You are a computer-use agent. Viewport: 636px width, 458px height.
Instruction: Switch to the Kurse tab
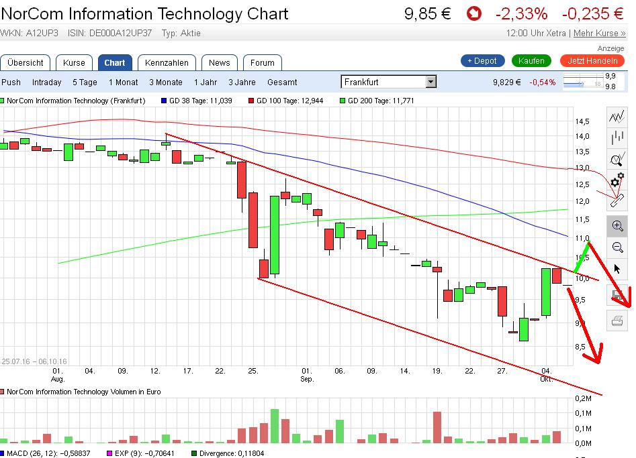click(x=74, y=63)
